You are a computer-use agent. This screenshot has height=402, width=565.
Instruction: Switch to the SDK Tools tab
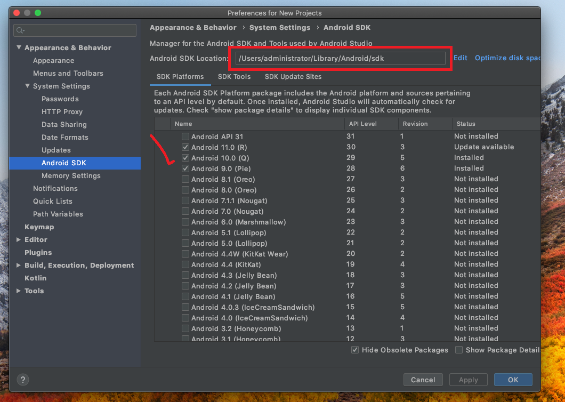[234, 76]
